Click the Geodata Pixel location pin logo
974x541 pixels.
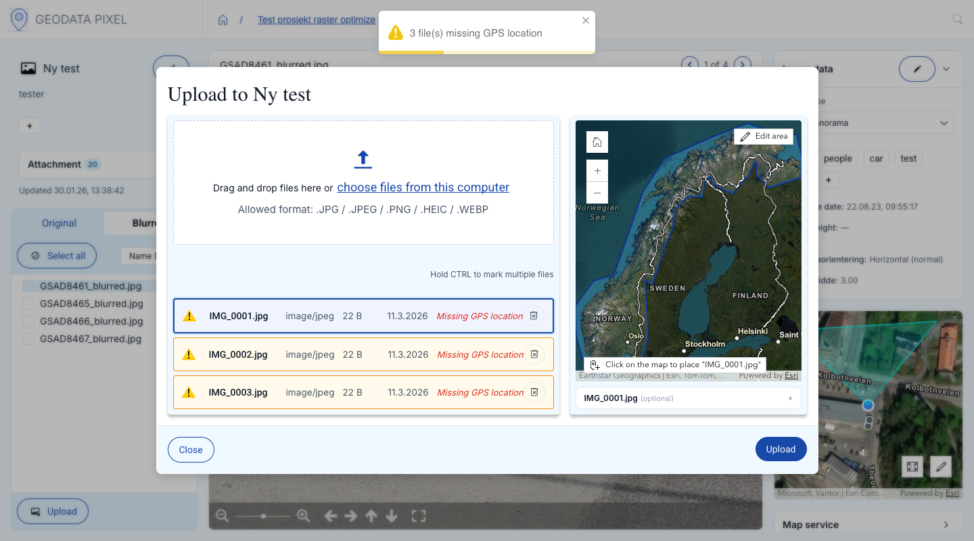click(x=19, y=19)
